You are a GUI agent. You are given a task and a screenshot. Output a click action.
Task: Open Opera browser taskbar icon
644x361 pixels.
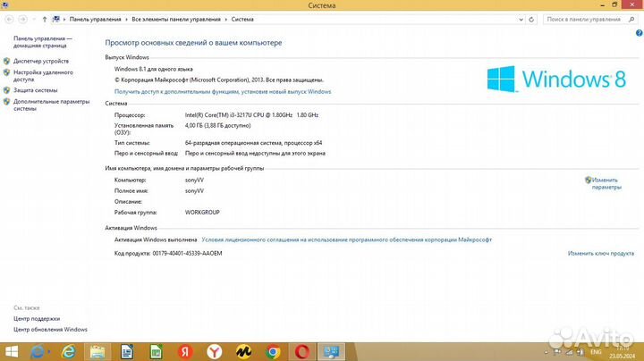pyautogui.click(x=302, y=352)
